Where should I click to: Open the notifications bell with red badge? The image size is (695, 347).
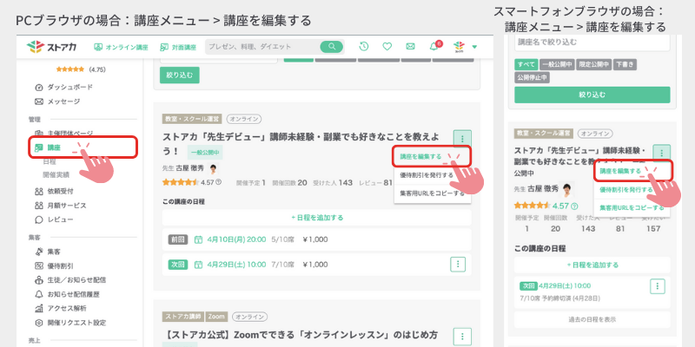tap(435, 46)
